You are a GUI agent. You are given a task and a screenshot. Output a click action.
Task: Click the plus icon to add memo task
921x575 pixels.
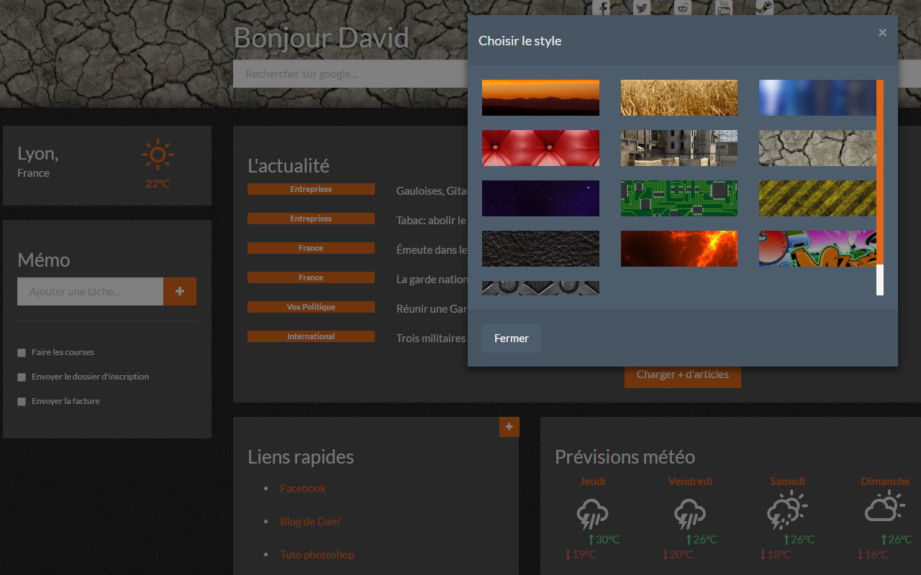point(180,292)
